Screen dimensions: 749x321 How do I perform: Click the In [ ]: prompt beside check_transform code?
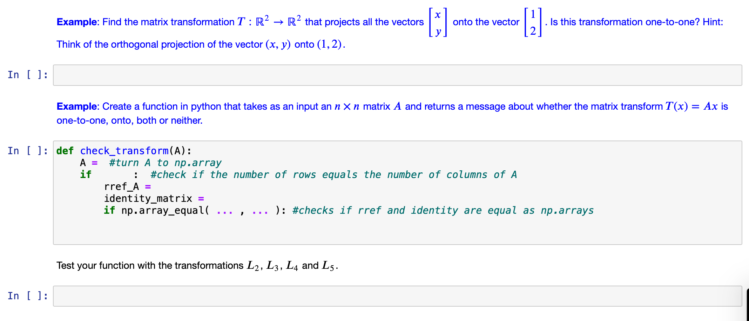coord(27,151)
